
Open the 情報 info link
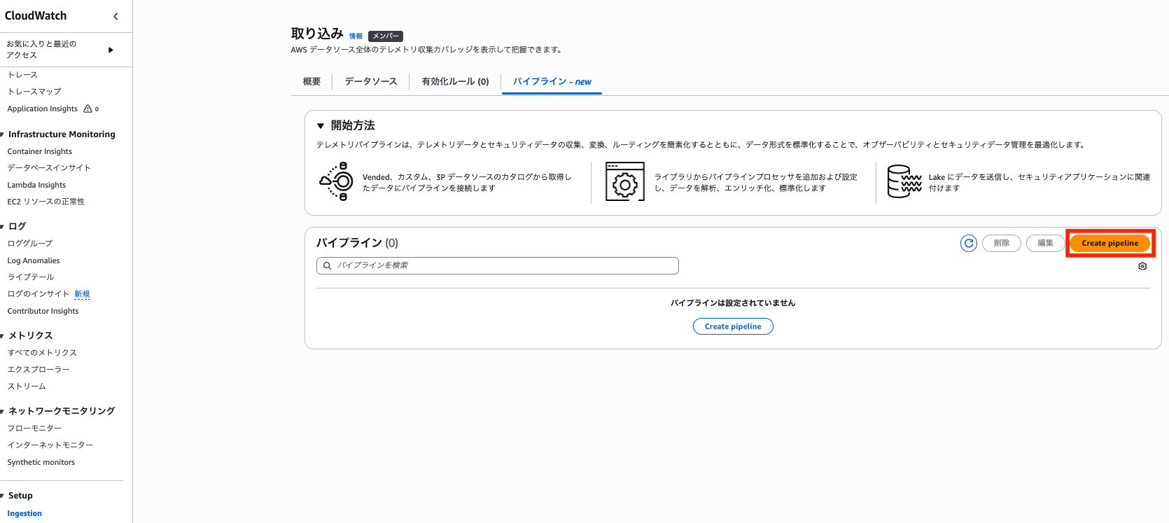[x=356, y=36]
